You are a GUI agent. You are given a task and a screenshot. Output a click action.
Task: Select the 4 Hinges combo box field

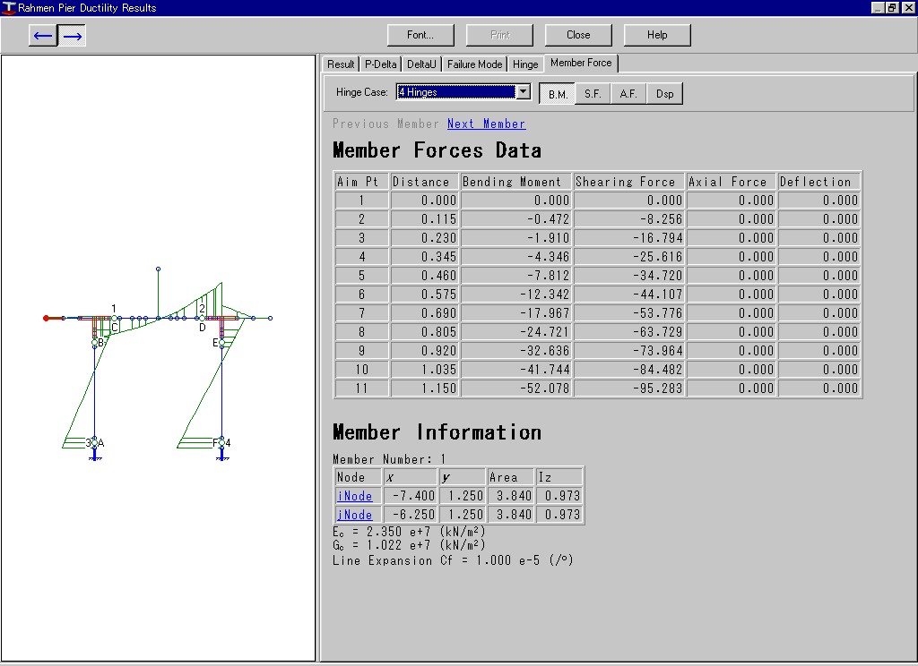(455, 92)
